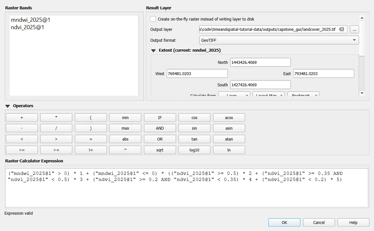Insert the IF operator
Screen dimensions: 374x231
[160, 117]
